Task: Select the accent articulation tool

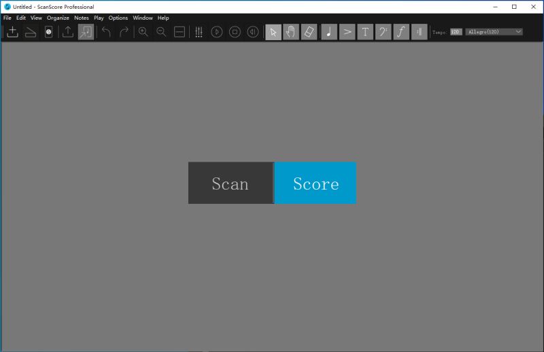Action: [347, 32]
